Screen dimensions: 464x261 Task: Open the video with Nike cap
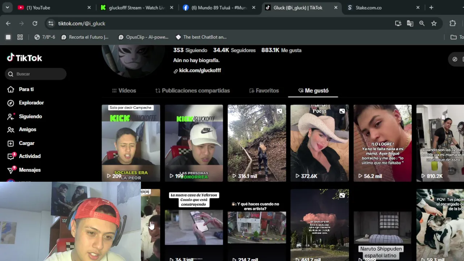click(x=194, y=143)
